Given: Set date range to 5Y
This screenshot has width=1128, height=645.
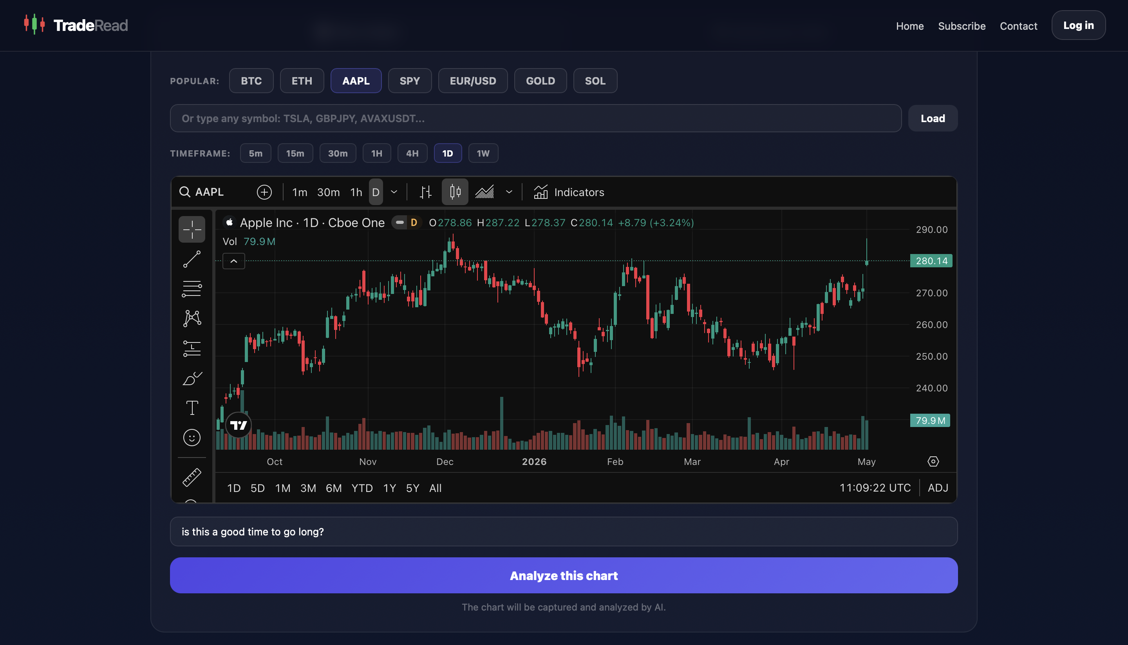Looking at the screenshot, I should pyautogui.click(x=413, y=488).
